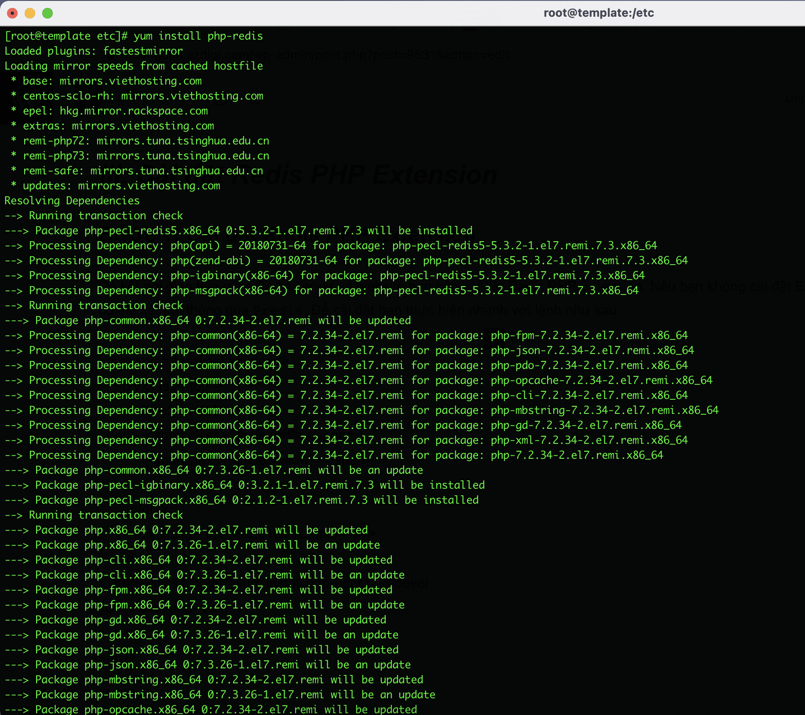Click the 'yum install php-redis' command text
Screen dimensions: 805x715
(198, 36)
